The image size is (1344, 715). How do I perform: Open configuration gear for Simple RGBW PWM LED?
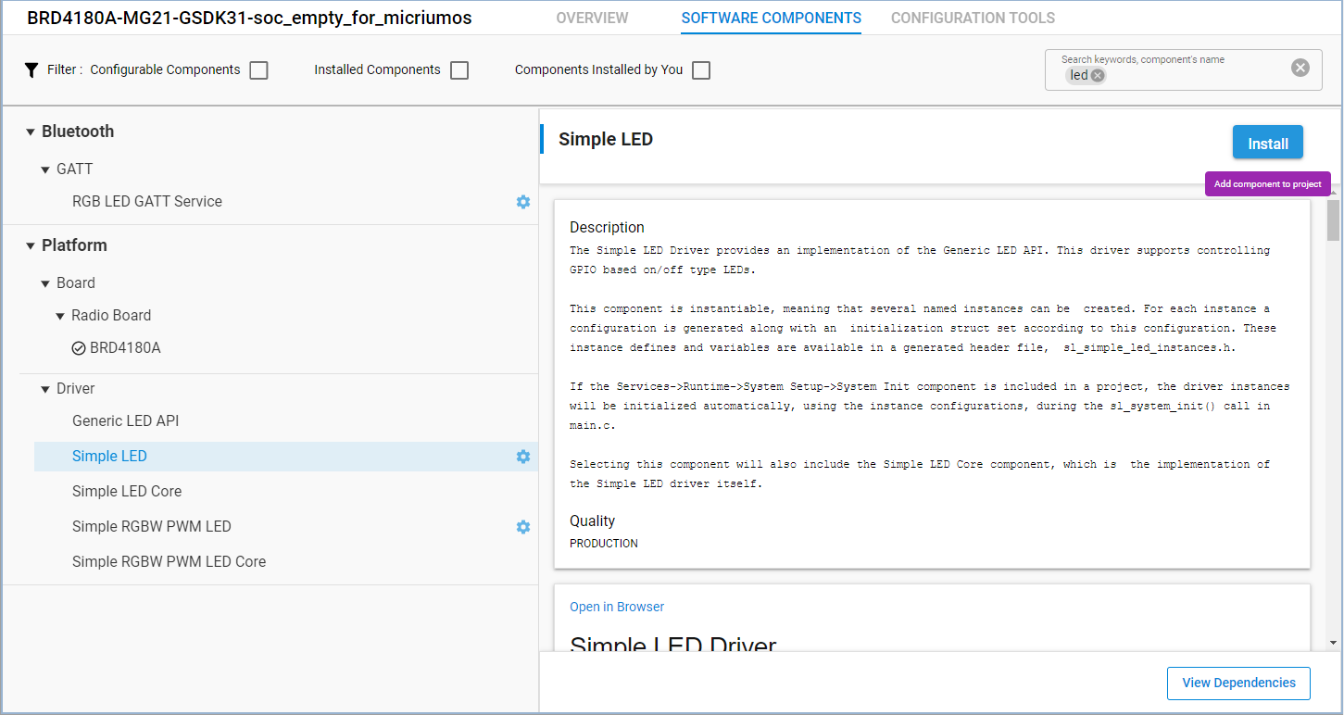coord(523,527)
